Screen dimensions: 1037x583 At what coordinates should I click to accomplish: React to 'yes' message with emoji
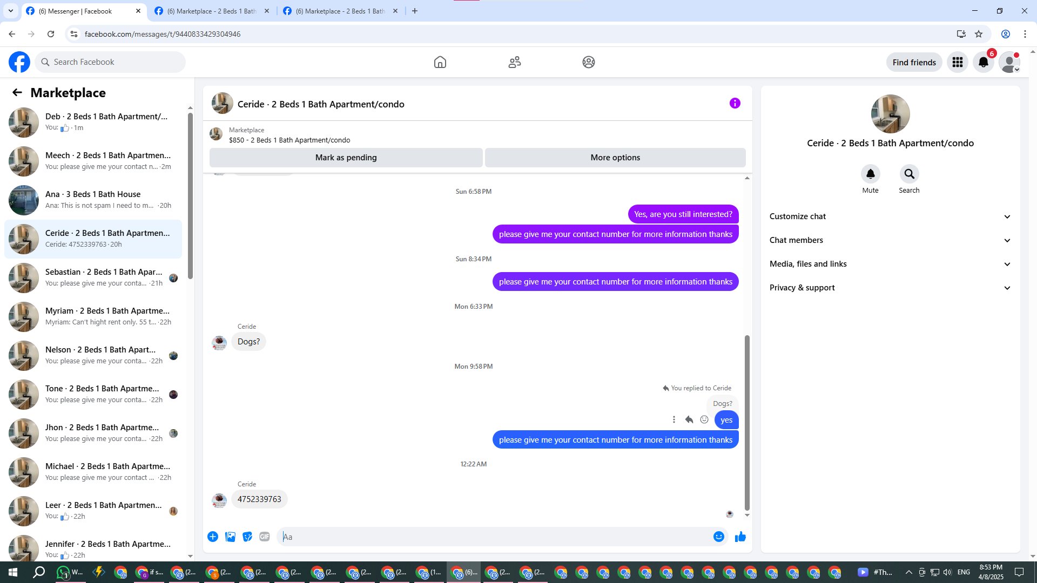click(704, 419)
